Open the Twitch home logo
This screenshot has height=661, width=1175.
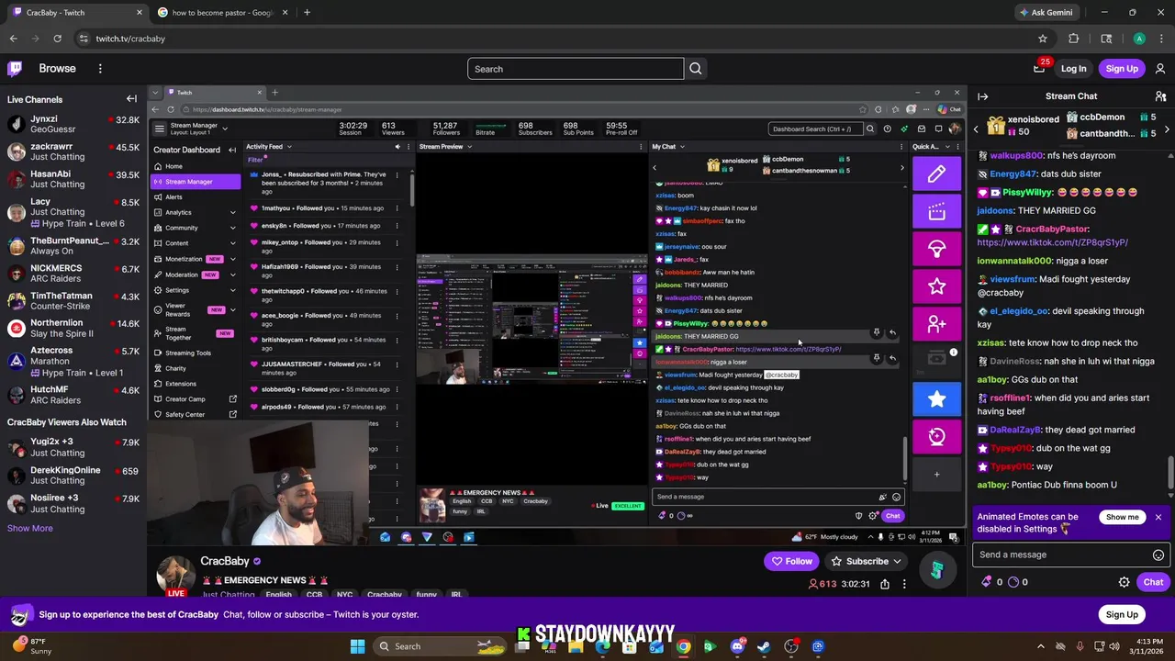coord(15,68)
